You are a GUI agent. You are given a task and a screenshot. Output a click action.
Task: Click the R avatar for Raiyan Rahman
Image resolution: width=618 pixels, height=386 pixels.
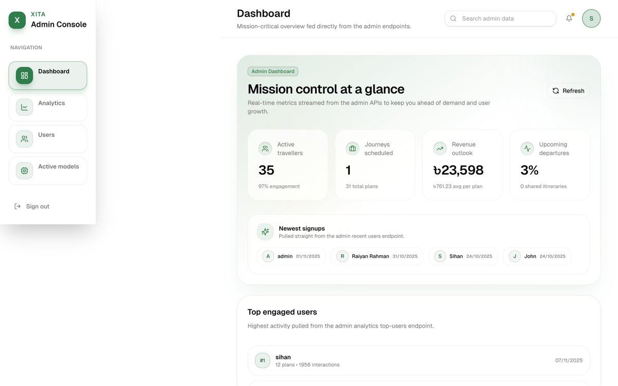pos(342,256)
